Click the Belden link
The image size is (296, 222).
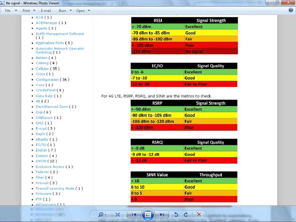click(42, 58)
